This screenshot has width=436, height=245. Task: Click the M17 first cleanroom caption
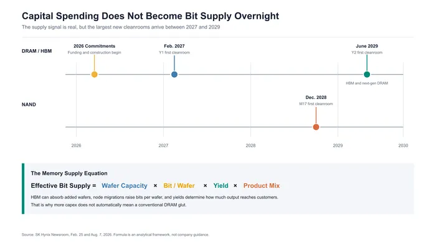click(x=316, y=104)
